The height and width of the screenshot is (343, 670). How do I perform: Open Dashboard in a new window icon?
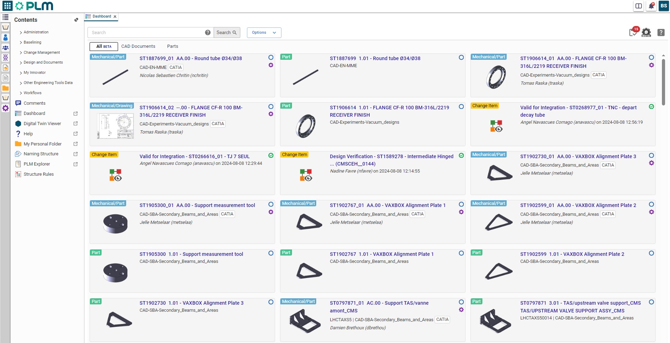[x=76, y=114]
